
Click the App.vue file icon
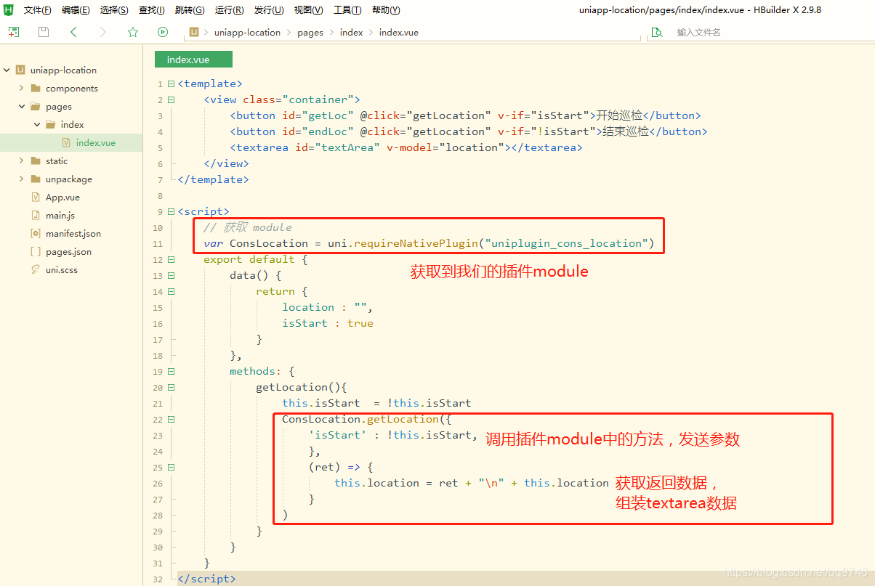[36, 197]
